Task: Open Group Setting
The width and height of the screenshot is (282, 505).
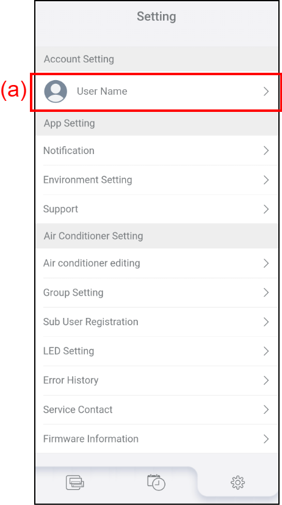Action: 157,292
